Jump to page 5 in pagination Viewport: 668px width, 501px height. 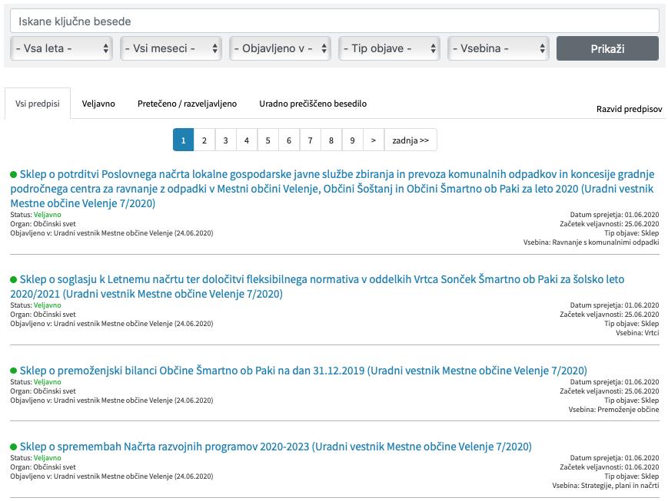pos(268,140)
